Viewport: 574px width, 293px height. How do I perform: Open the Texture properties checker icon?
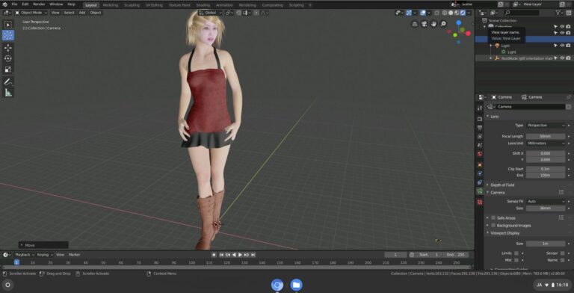480,202
